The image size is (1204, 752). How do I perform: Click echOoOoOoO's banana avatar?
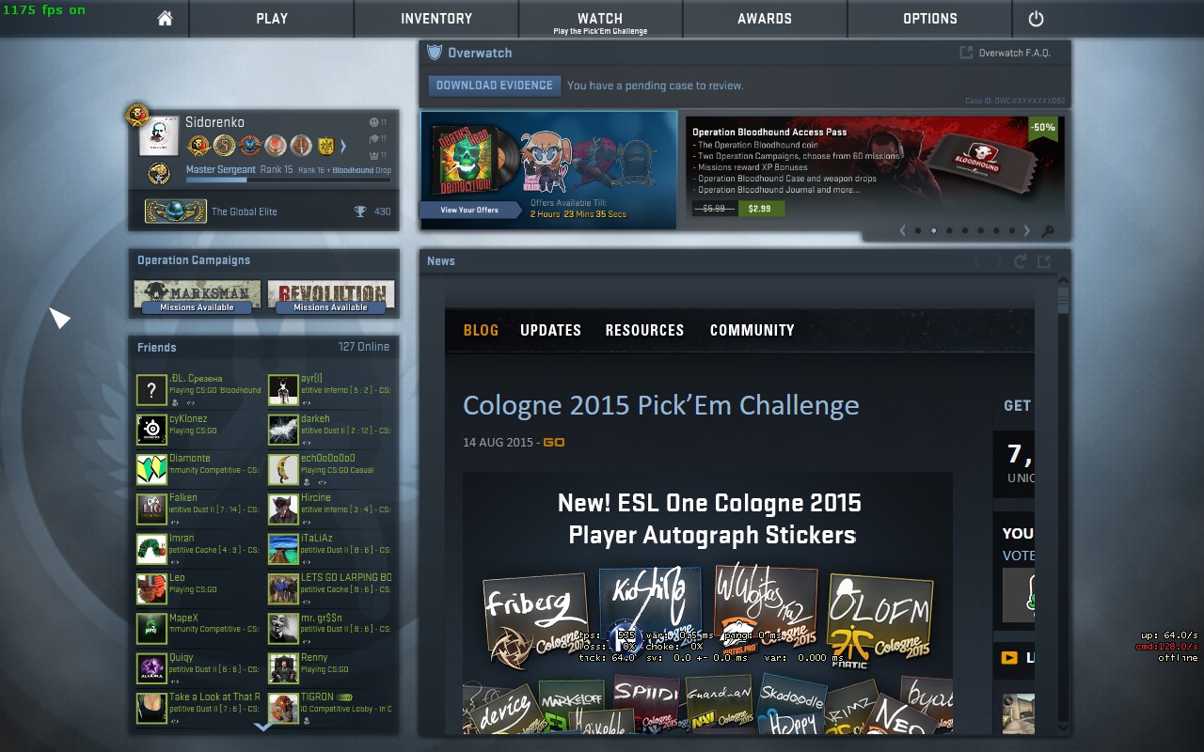tap(283, 469)
